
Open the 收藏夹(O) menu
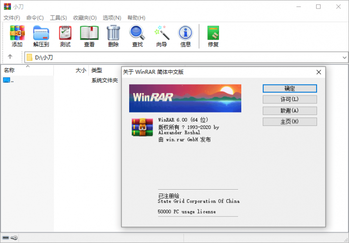coord(84,17)
